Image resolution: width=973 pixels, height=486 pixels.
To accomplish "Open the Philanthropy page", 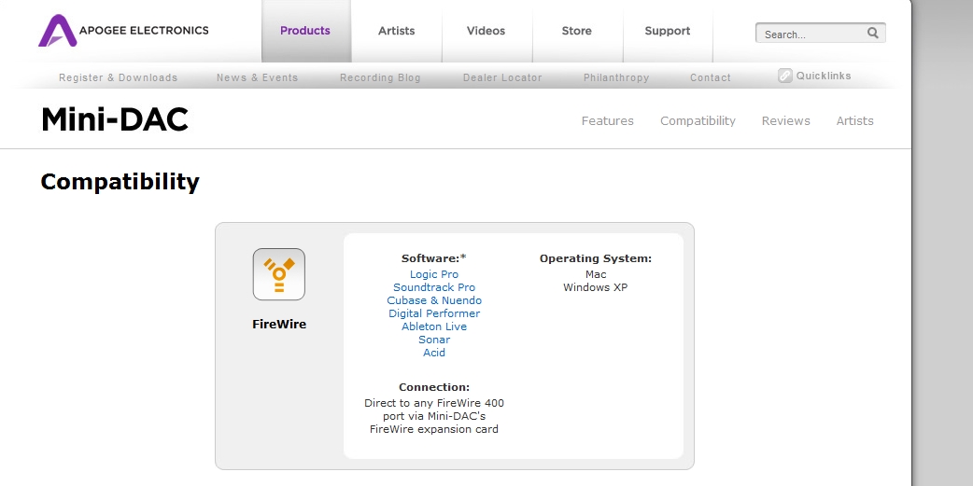I will coord(616,77).
